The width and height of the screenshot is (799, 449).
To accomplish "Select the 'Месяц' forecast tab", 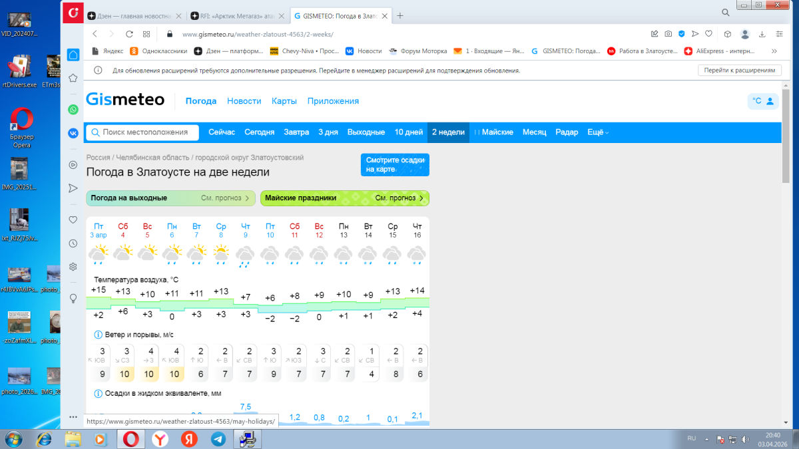I will tap(534, 132).
